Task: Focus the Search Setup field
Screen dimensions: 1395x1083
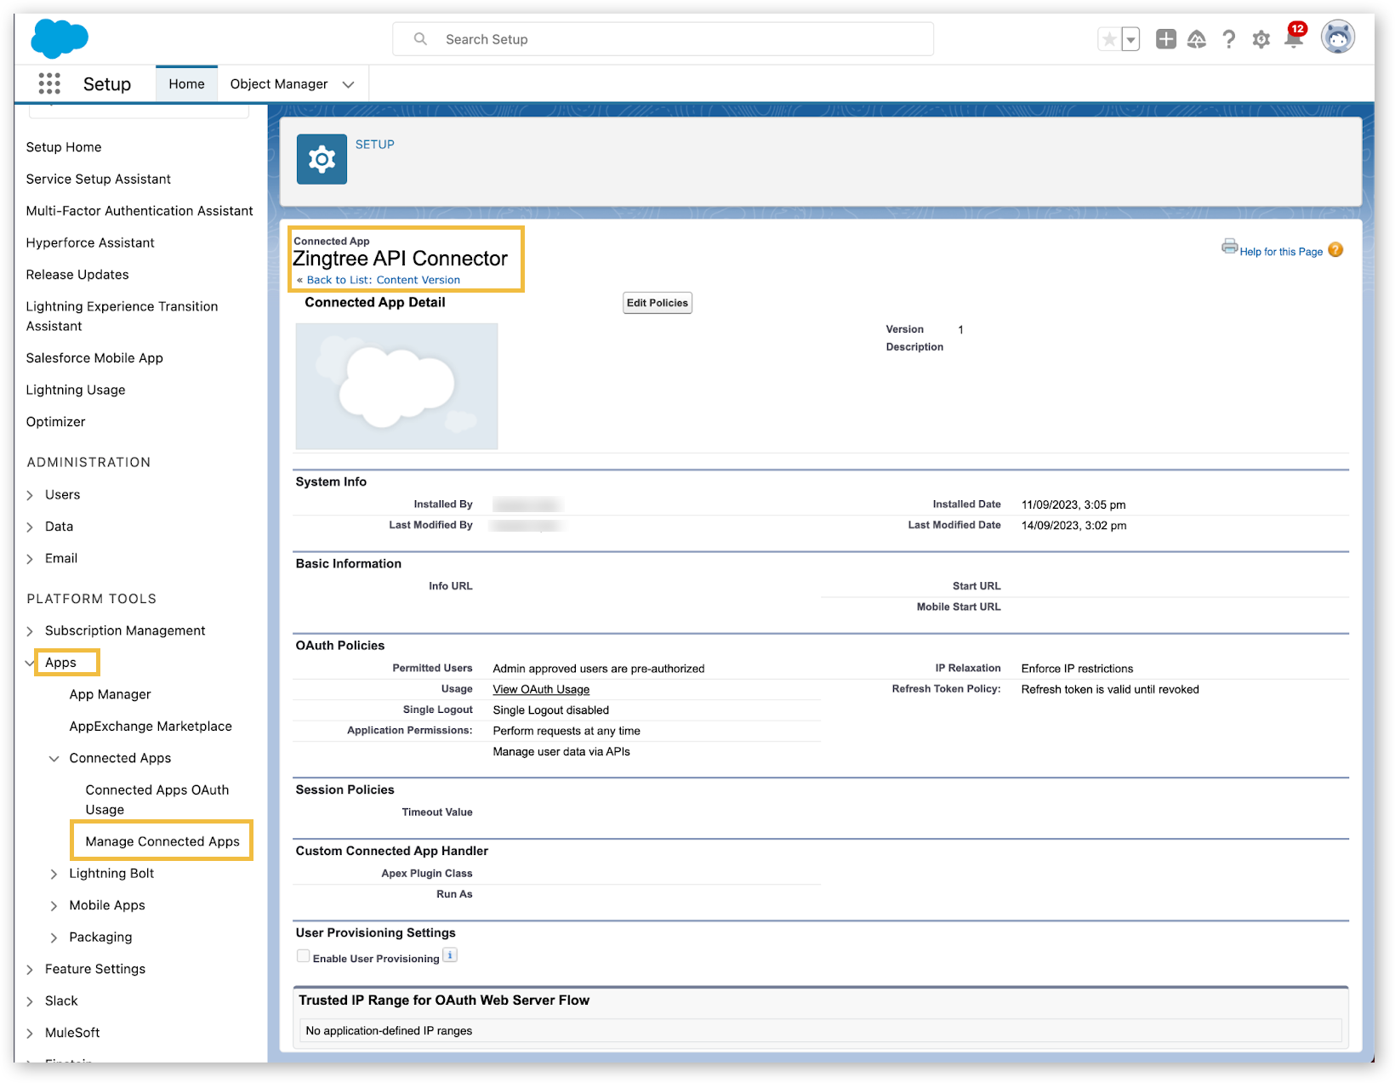Action: click(663, 39)
